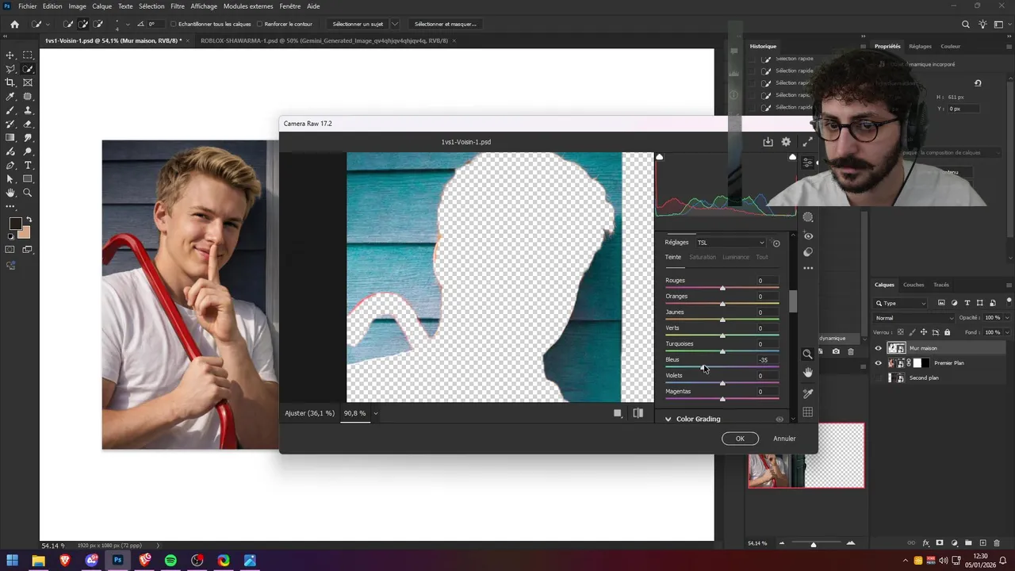The width and height of the screenshot is (1015, 571).
Task: Open Camera Raw Masking tool
Action: click(808, 217)
